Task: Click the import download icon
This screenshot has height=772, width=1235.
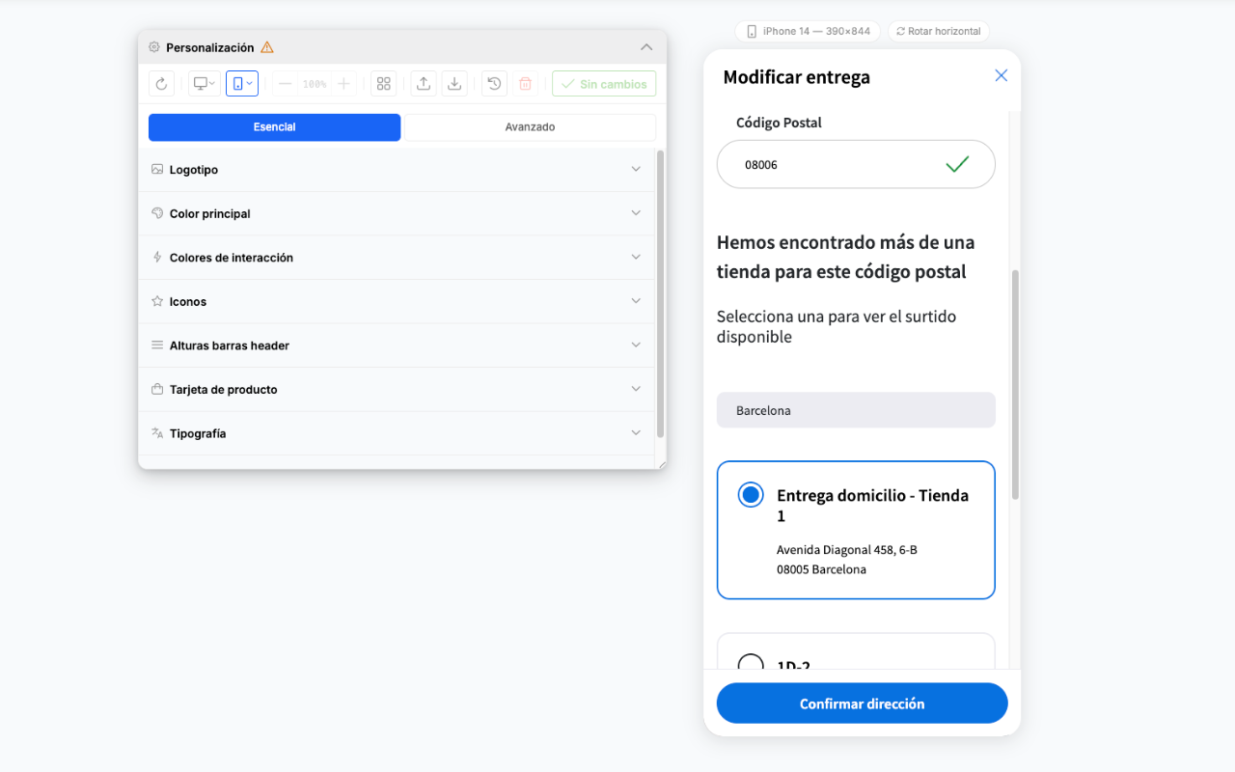Action: pyautogui.click(x=454, y=84)
